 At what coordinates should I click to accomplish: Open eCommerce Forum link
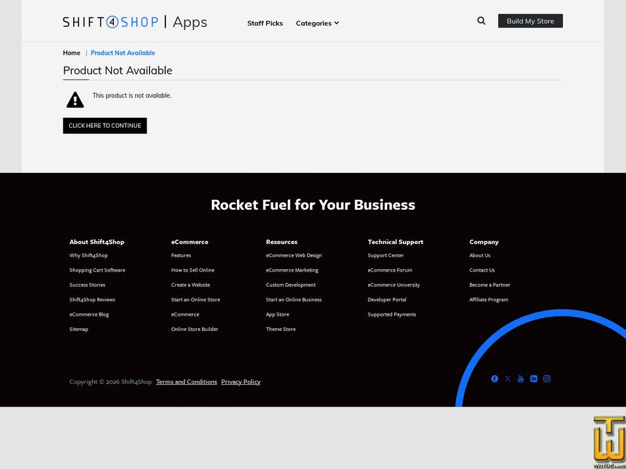pos(390,270)
